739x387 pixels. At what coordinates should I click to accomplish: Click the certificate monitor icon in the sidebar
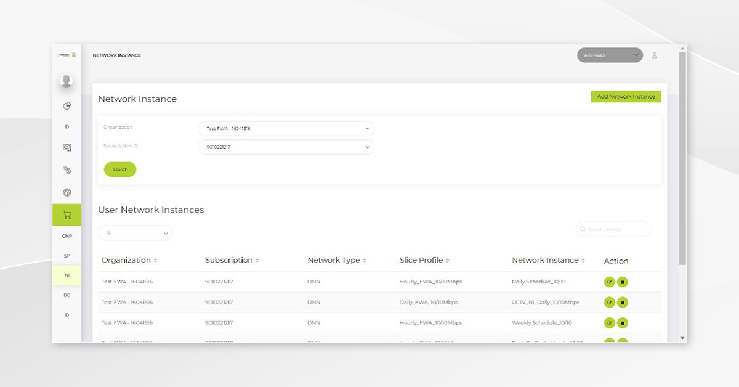(x=67, y=148)
